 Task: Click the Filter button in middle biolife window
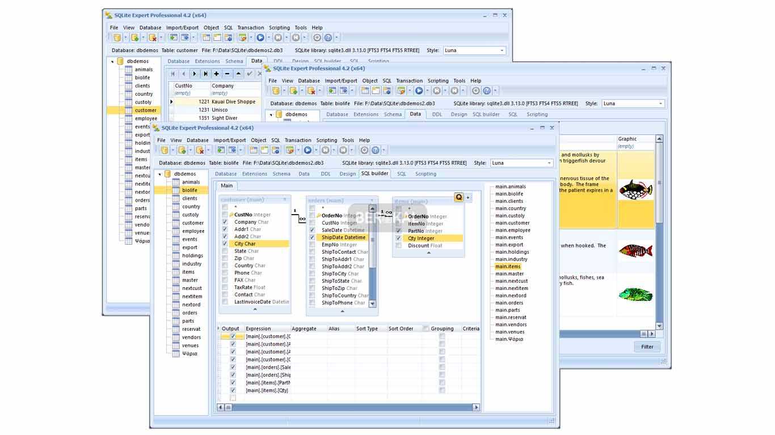647,347
